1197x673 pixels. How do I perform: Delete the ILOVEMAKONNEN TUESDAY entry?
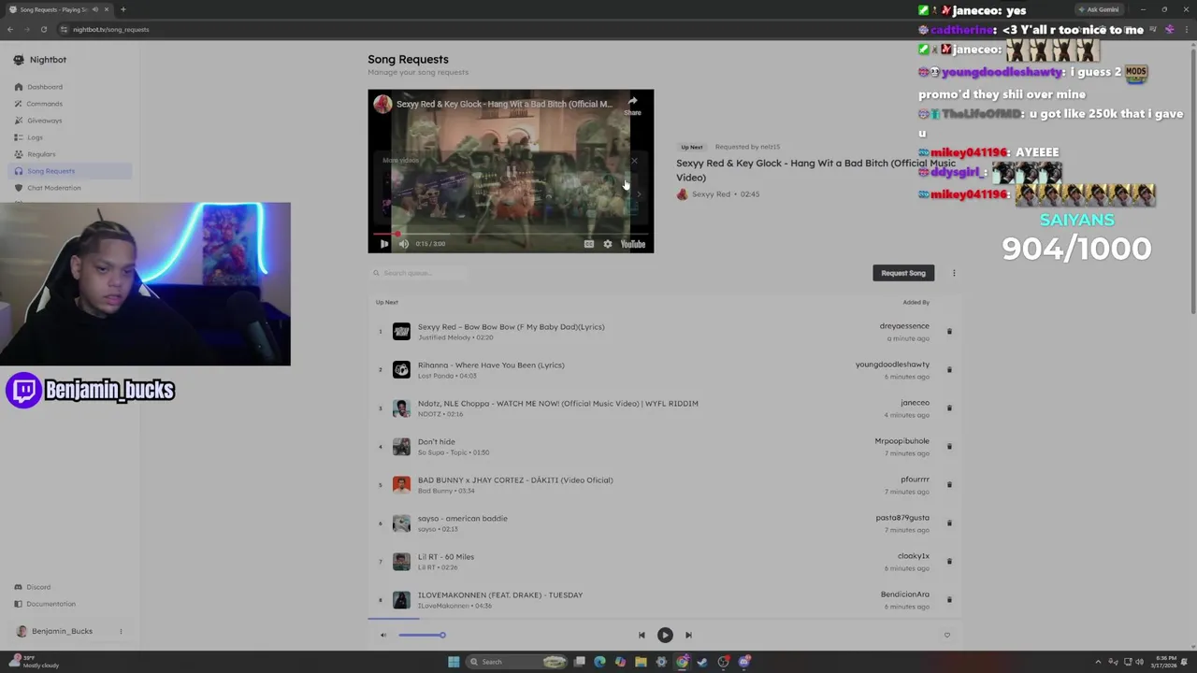tap(949, 600)
